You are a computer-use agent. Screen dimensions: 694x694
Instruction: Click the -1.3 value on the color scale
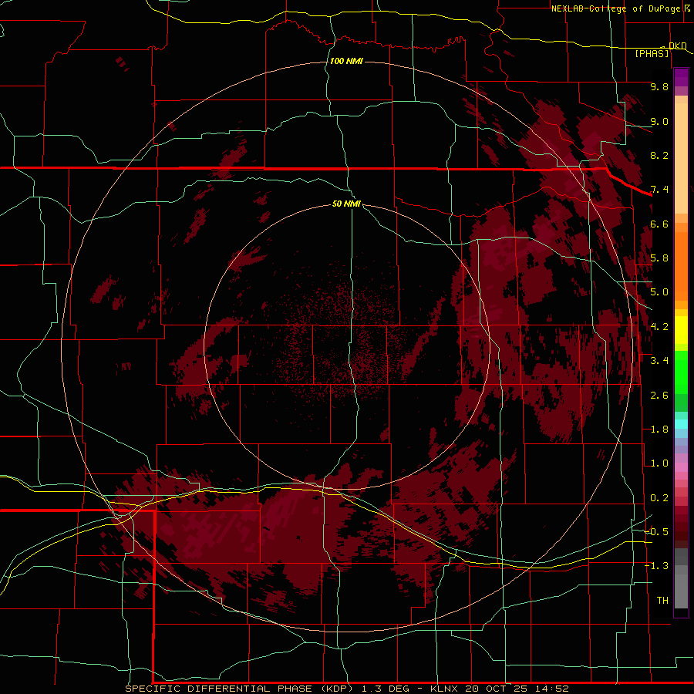[x=656, y=566]
